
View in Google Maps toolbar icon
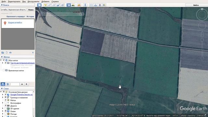[104, 5]
